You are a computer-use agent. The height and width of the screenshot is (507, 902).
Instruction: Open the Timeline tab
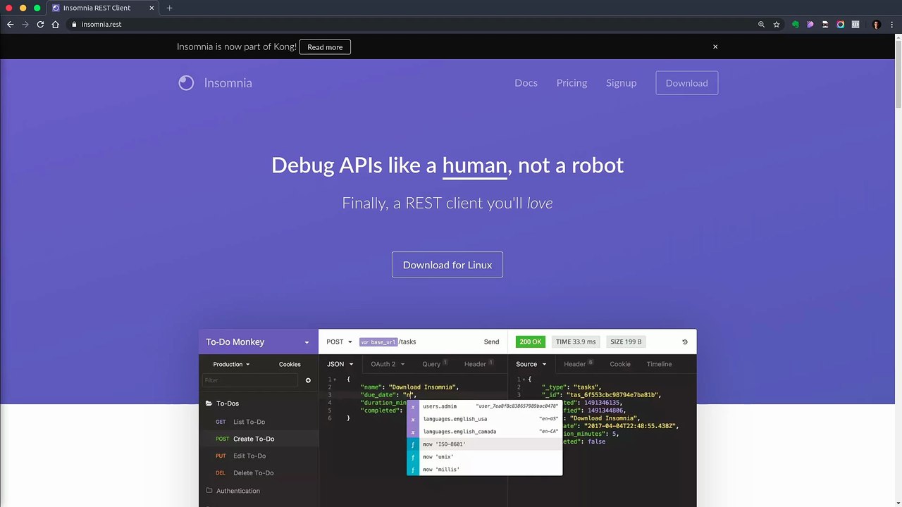click(x=659, y=364)
